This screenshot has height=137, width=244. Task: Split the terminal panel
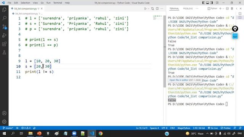tap(227, 8)
